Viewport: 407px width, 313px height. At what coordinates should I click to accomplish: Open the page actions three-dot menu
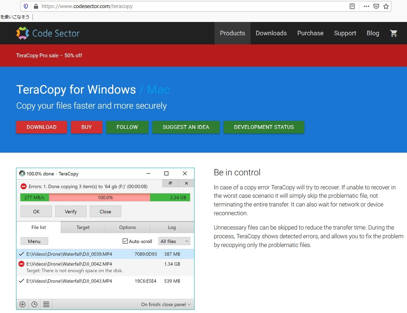(x=366, y=6)
